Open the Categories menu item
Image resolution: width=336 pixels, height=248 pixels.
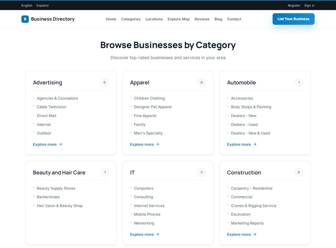click(x=131, y=19)
